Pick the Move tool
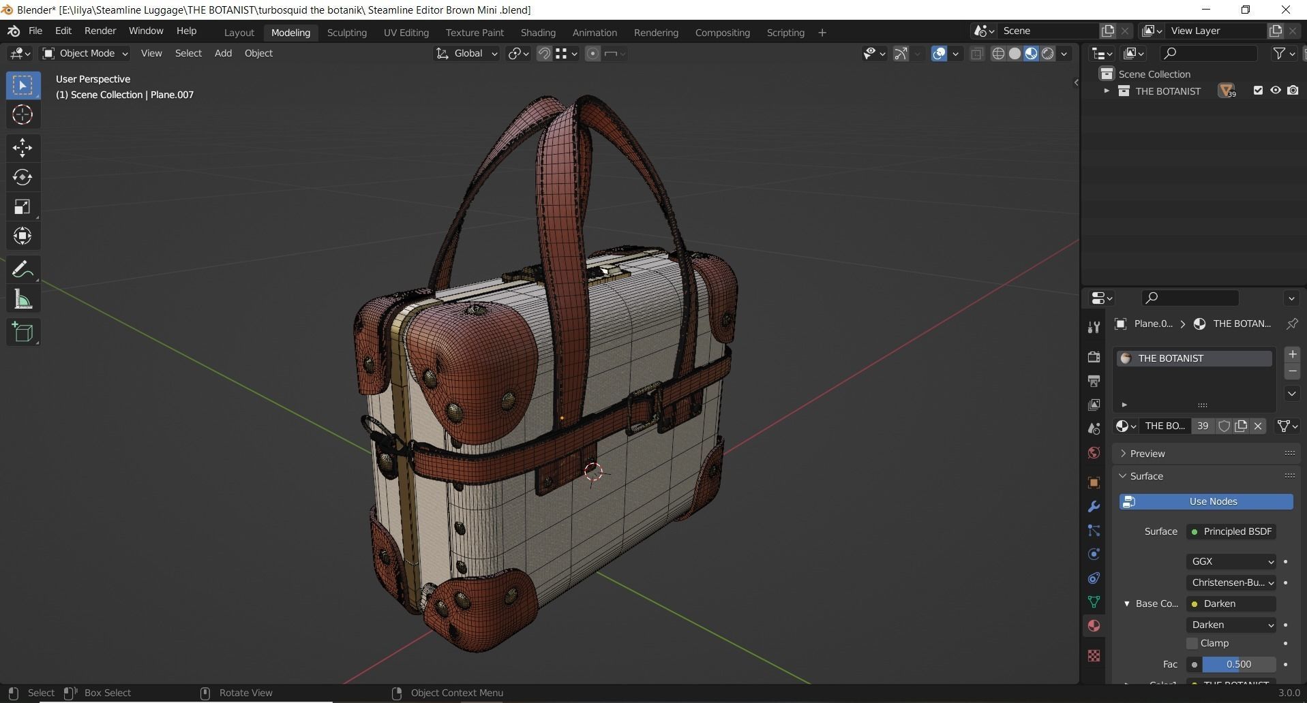The height and width of the screenshot is (703, 1307). pos(22,148)
